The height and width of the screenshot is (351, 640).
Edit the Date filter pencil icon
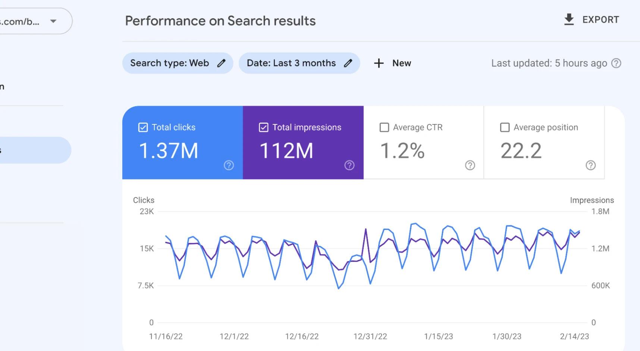(348, 63)
